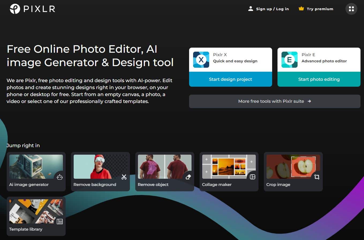Click the PIXLR wordmark

(39, 9)
